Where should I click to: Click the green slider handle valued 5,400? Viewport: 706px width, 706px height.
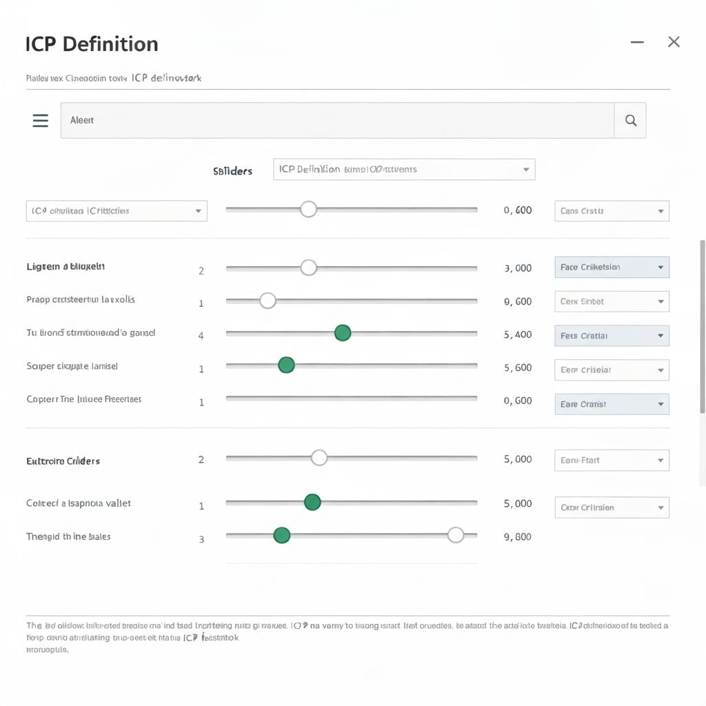[x=343, y=333]
